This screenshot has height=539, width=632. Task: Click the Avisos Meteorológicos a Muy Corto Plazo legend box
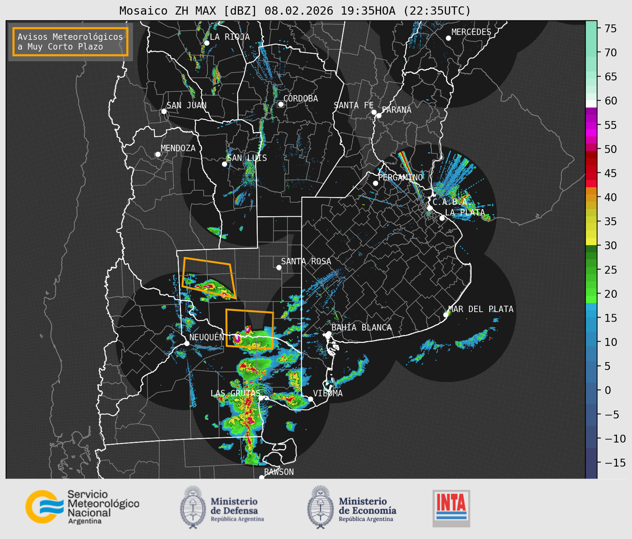click(70, 42)
